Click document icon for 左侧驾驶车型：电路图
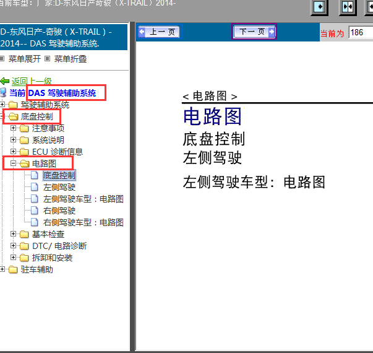The height and width of the screenshot is (353, 373). 35,198
